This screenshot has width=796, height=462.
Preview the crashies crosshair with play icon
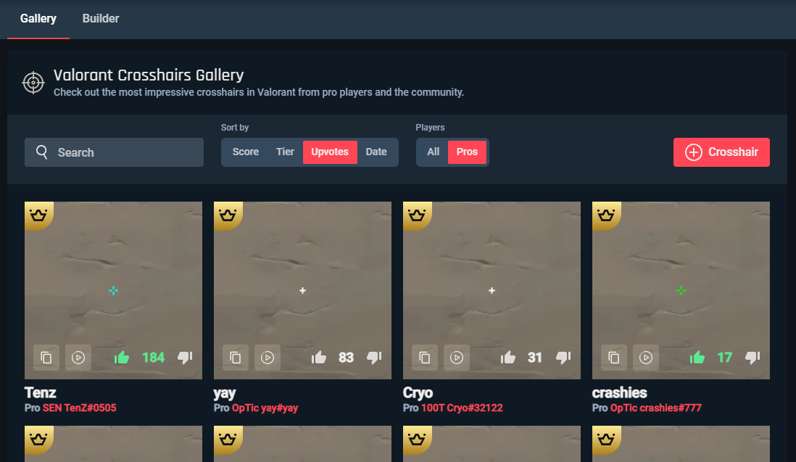[646, 358]
